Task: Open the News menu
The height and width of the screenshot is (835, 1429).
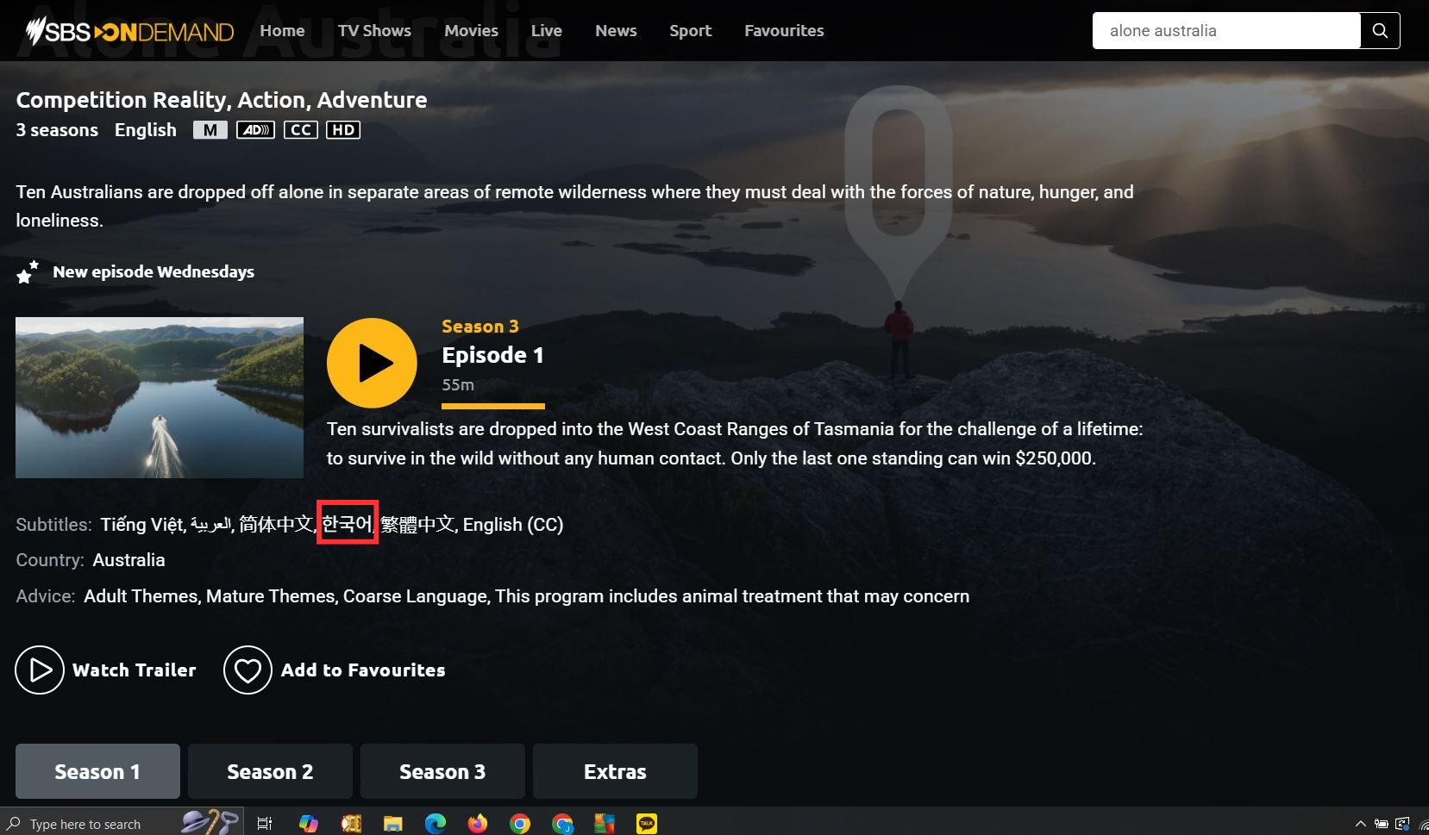Action: [616, 31]
